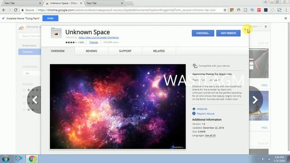The width and height of the screenshot is (290, 163).
Task: Open the IQ extension icon
Action: coord(252,10)
